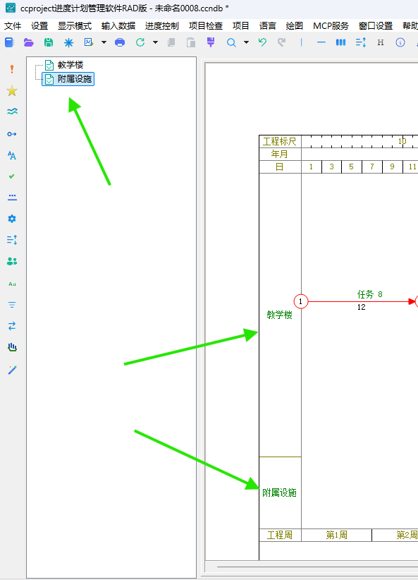Click the people resources sidebar icon
418x580 pixels.
12,262
